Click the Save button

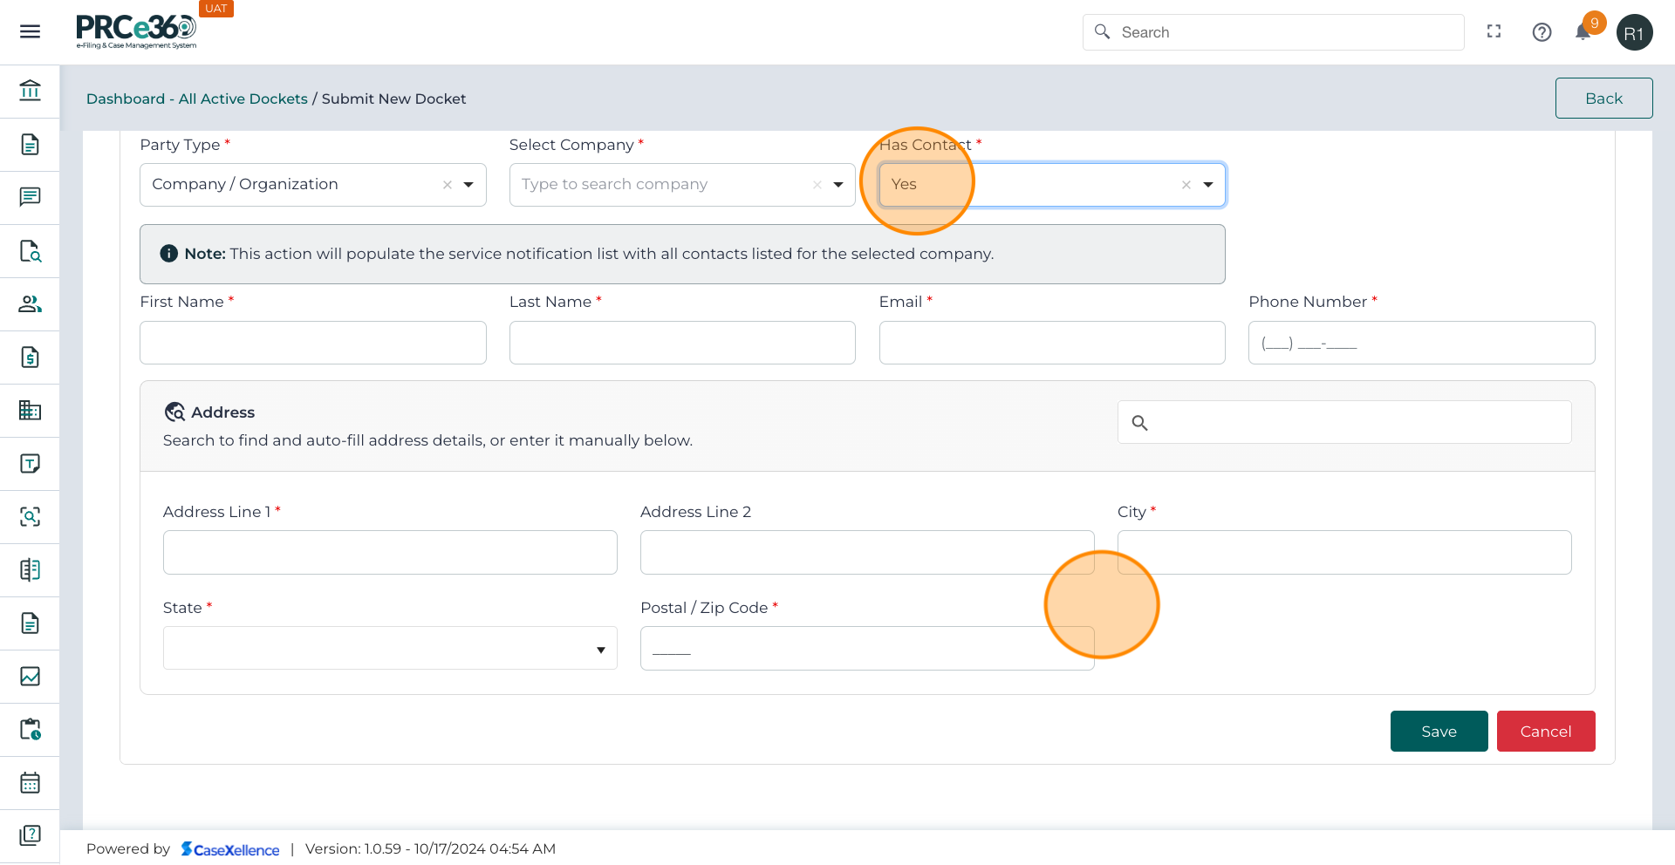pos(1438,732)
